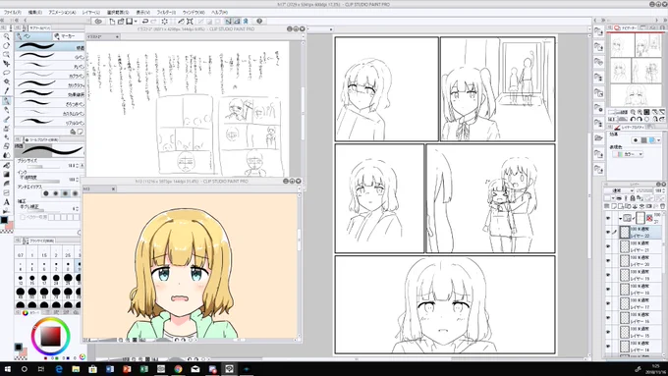Open the ヘルプ (Help) menu
Image resolution: width=668 pixels, height=376 pixels.
pyautogui.click(x=219, y=13)
